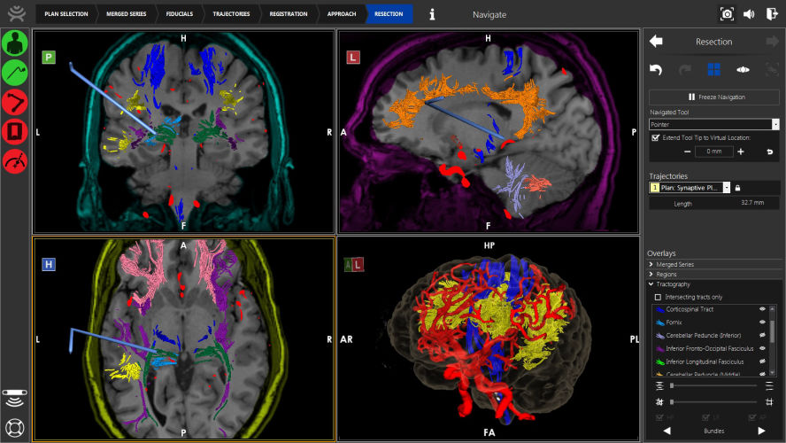
Task: Select the four-pane layout icon
Action: (x=713, y=69)
